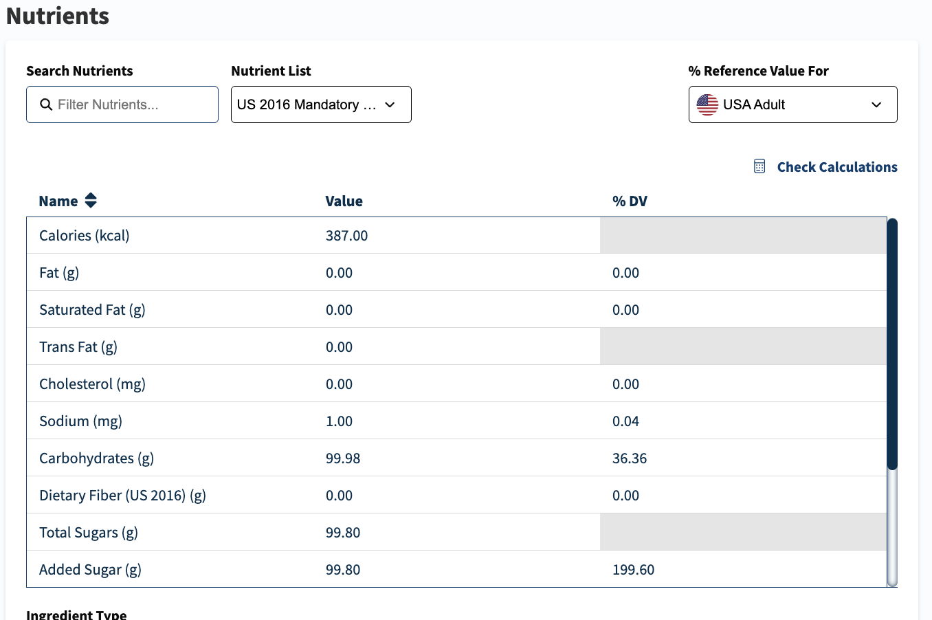Image resolution: width=932 pixels, height=620 pixels.
Task: Click the % DV column header
Action: coord(630,201)
